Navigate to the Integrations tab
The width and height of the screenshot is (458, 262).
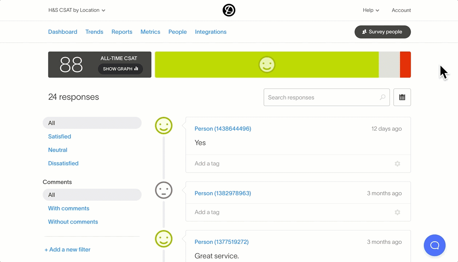pos(210,32)
